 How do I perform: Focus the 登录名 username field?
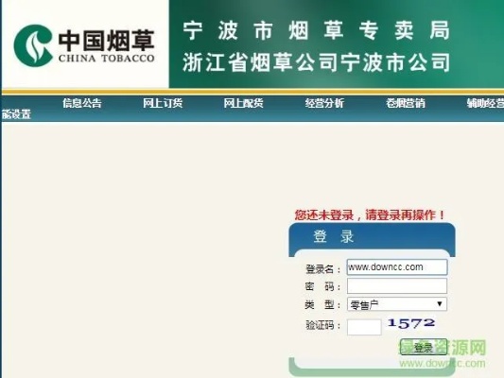(397, 267)
